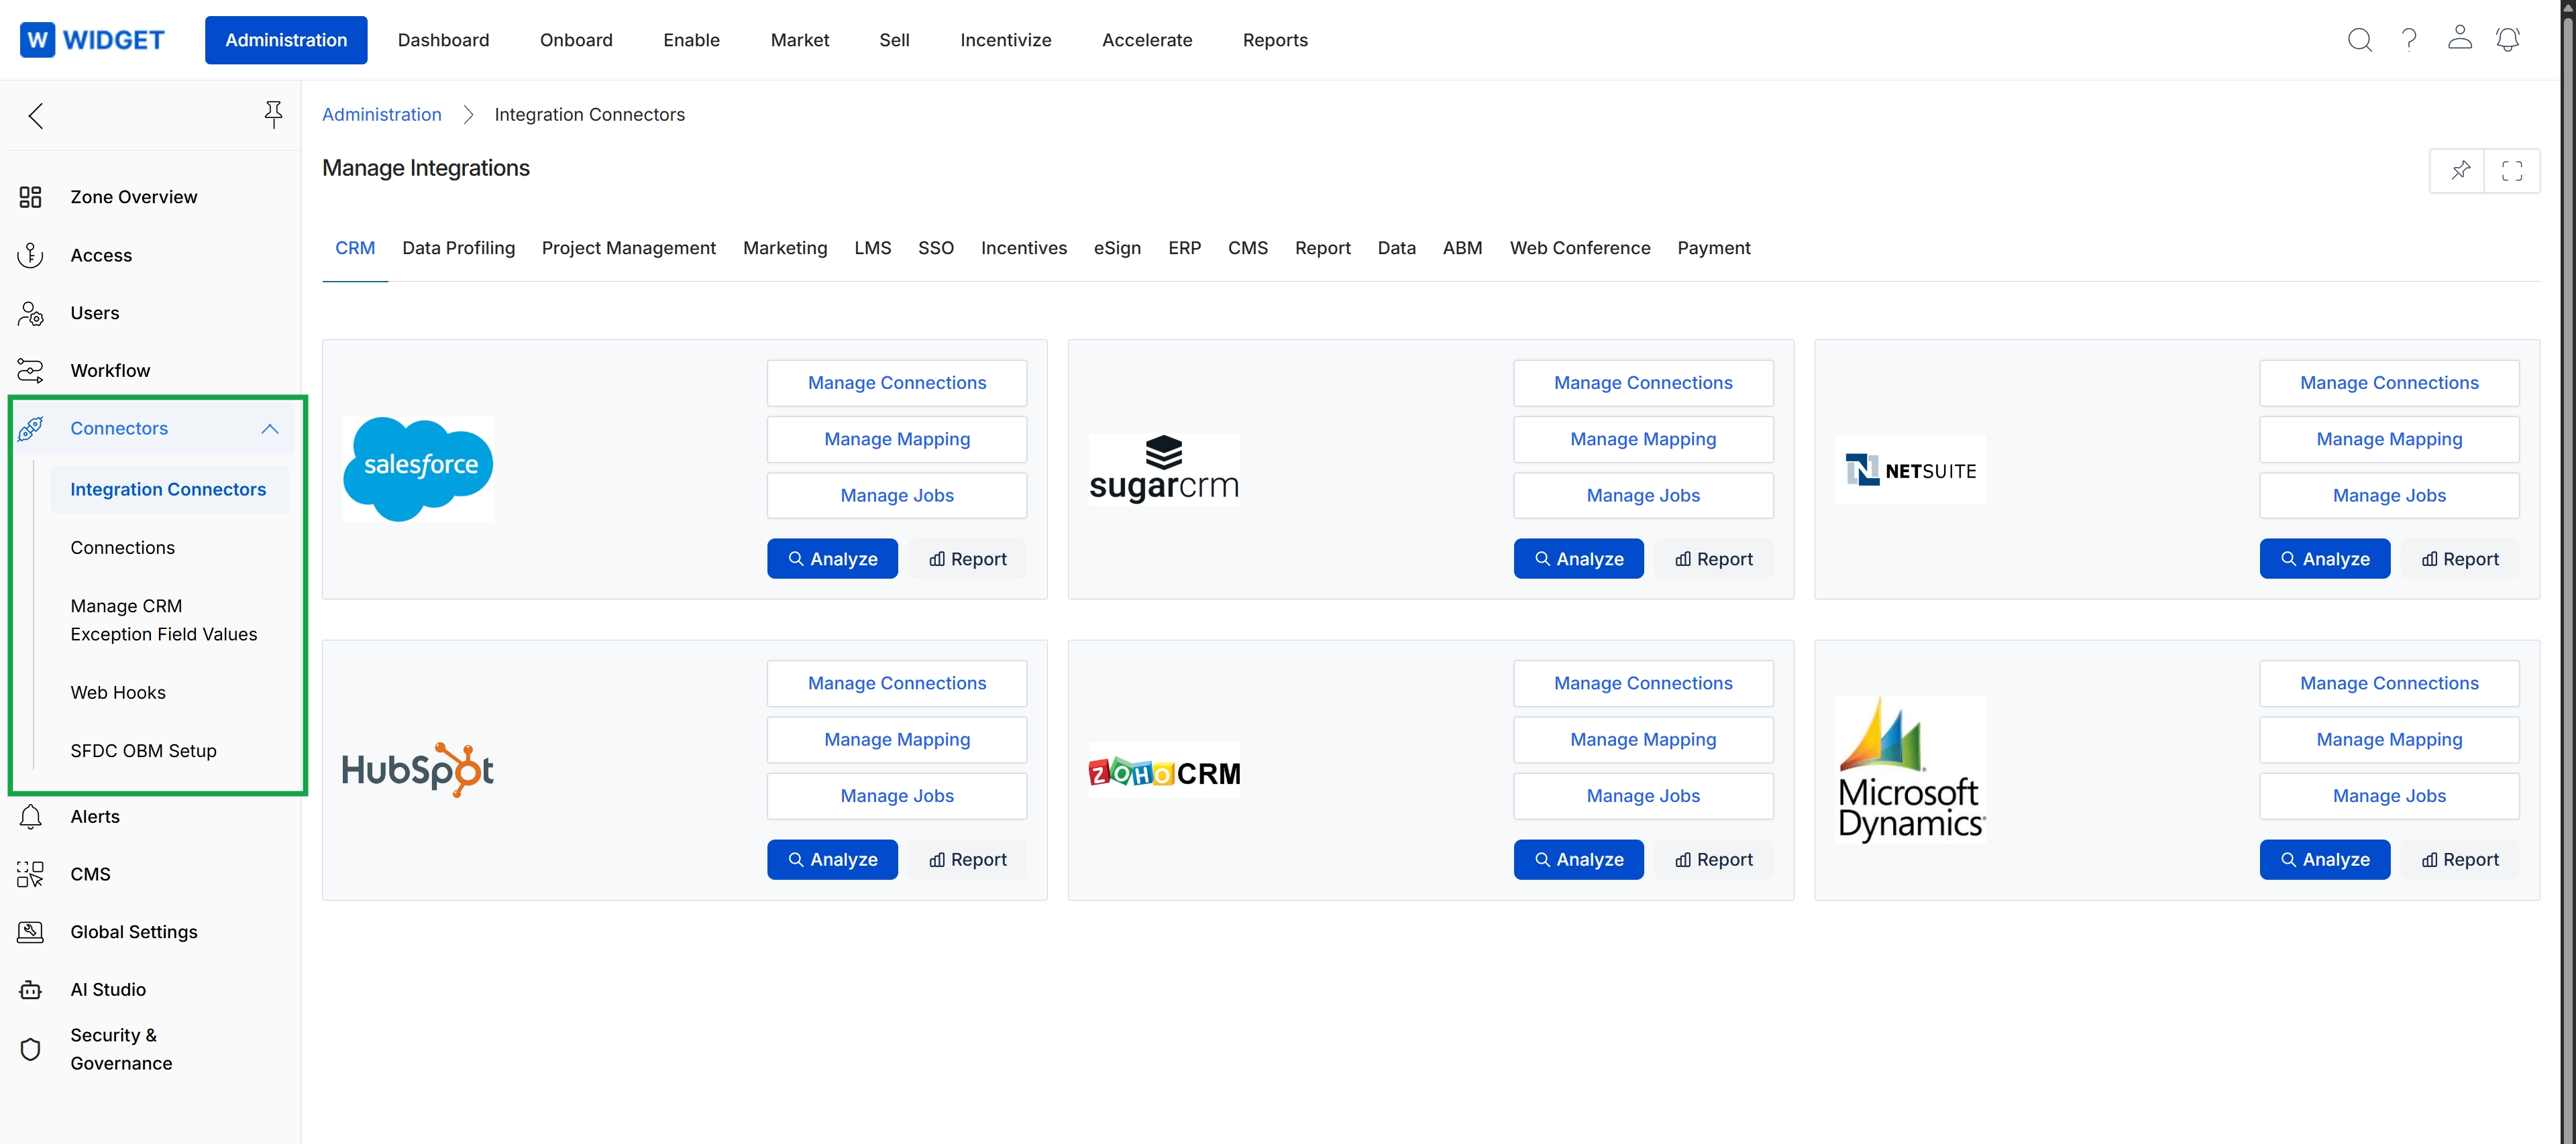Open Salesforce Manage Connections
This screenshot has height=1144, width=2576.
click(x=896, y=383)
